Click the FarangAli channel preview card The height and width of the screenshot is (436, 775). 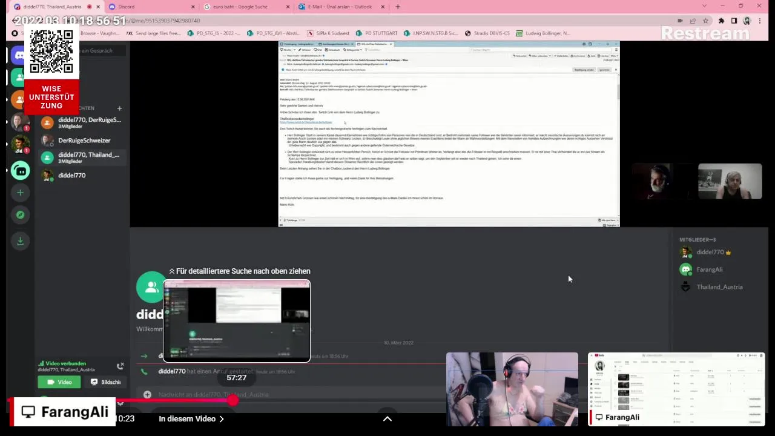[x=676, y=389]
